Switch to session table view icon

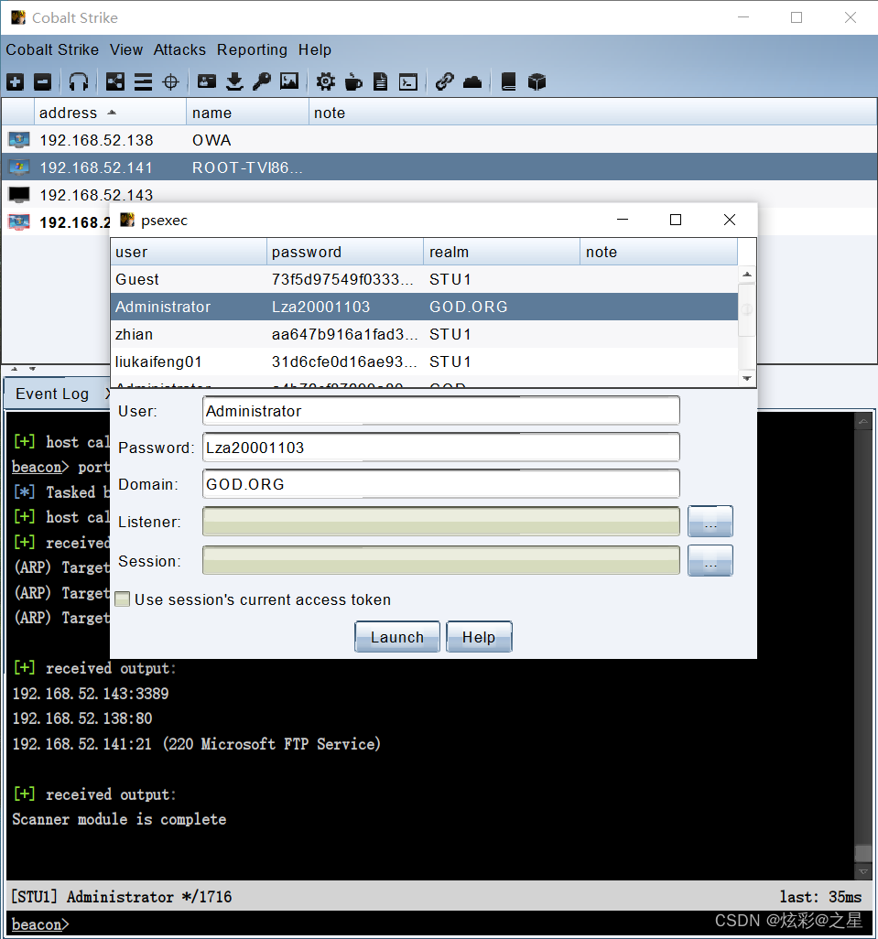(x=143, y=81)
